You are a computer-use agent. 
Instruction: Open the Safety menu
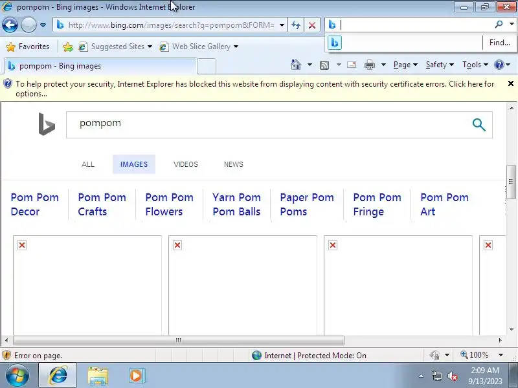coord(440,65)
